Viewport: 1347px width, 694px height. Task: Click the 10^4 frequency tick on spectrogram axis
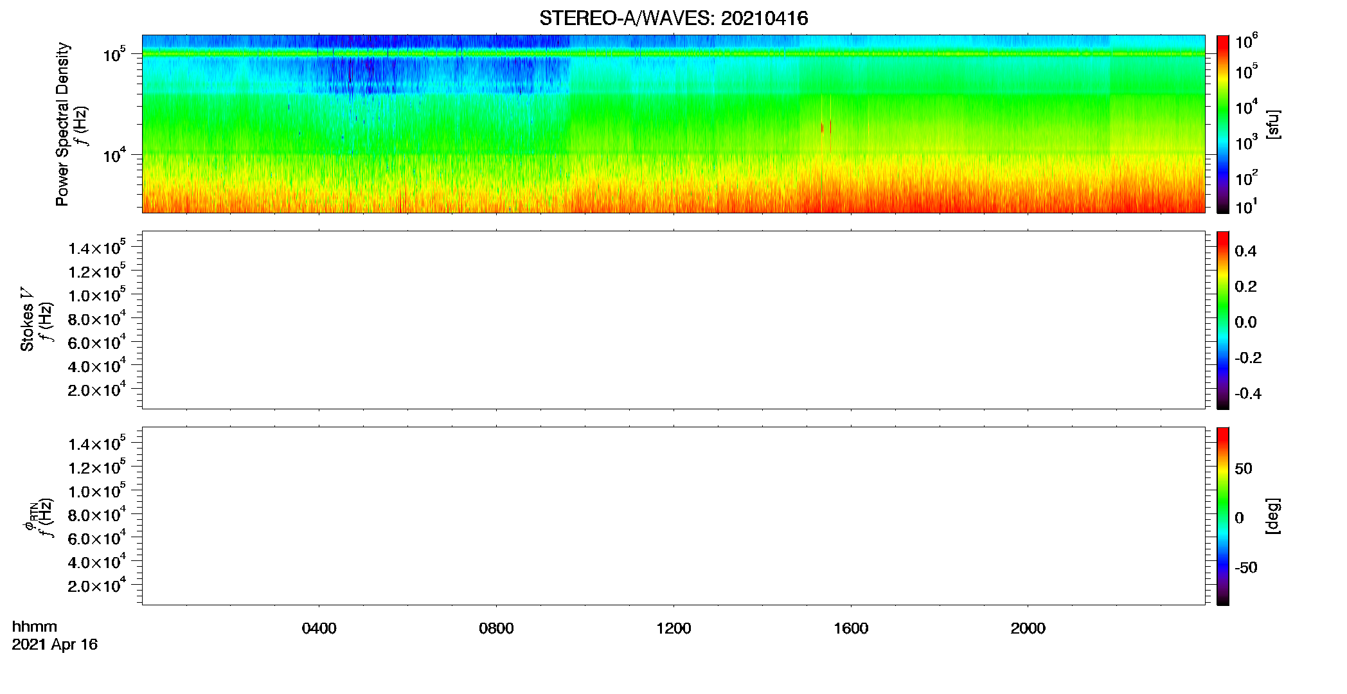(114, 155)
